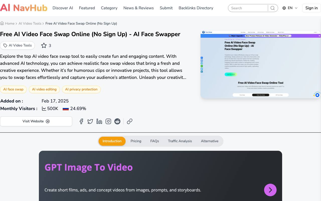
Task: Open AI Video Tools breadcrumb
Action: [30, 23]
